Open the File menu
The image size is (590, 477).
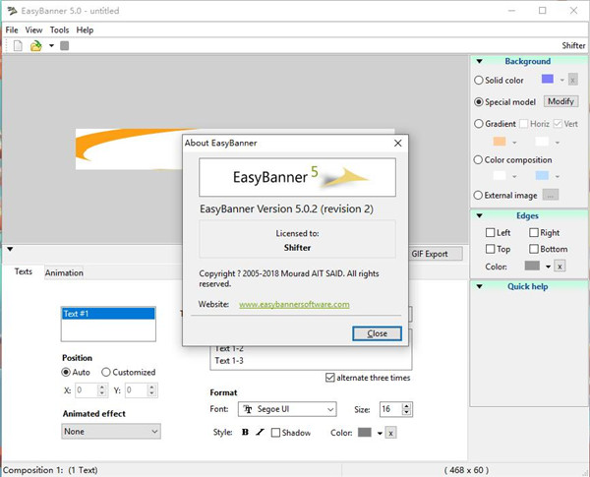[12, 30]
